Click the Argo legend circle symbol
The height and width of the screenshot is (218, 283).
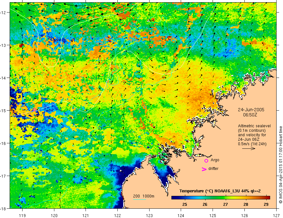click(206, 161)
